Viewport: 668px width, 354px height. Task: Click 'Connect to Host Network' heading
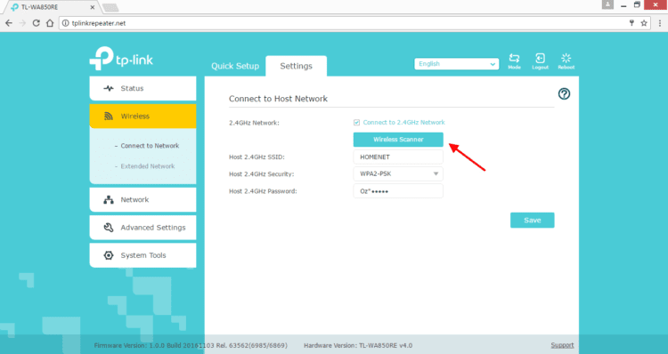[278, 99]
